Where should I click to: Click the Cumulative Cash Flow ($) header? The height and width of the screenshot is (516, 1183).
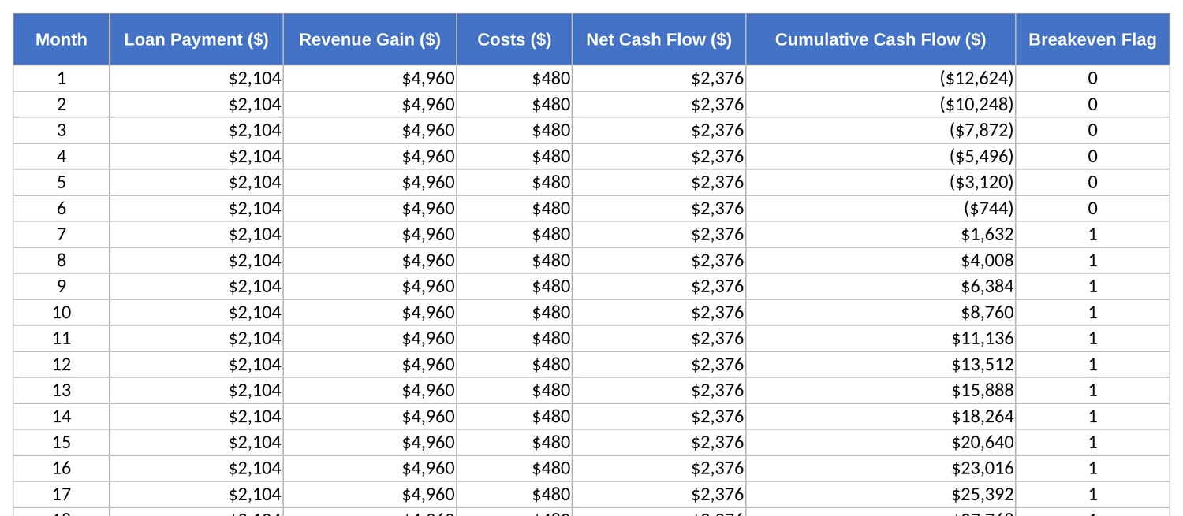click(x=881, y=39)
